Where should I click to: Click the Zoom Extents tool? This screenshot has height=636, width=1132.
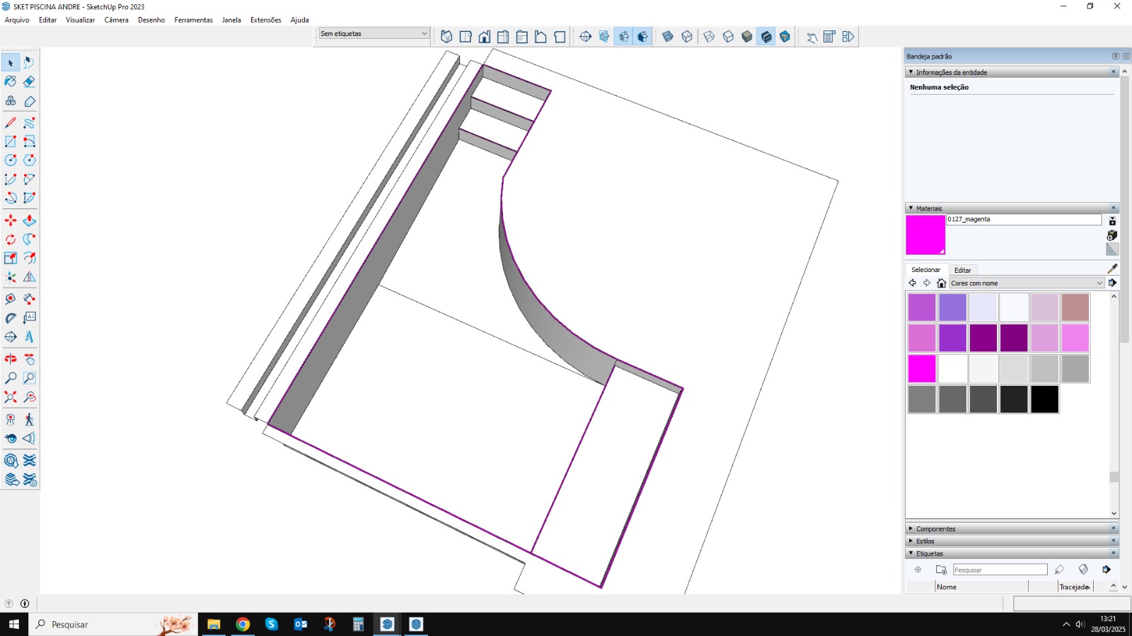[x=11, y=397]
